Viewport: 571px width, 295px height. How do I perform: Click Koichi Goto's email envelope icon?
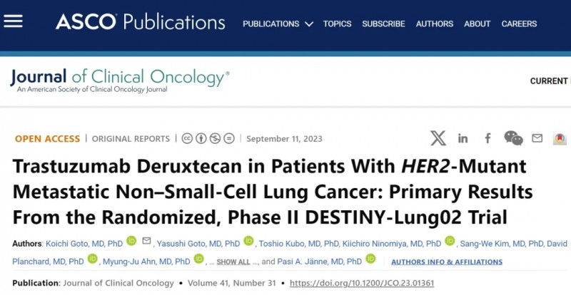tap(147, 242)
